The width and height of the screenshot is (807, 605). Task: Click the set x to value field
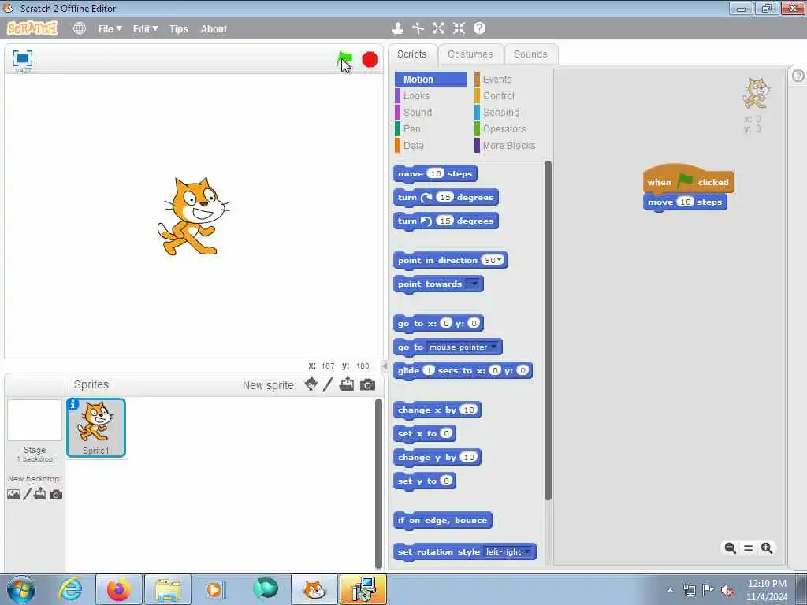[446, 434]
